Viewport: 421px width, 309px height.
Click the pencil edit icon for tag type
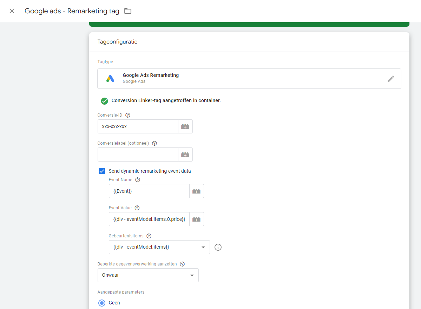[x=391, y=79]
